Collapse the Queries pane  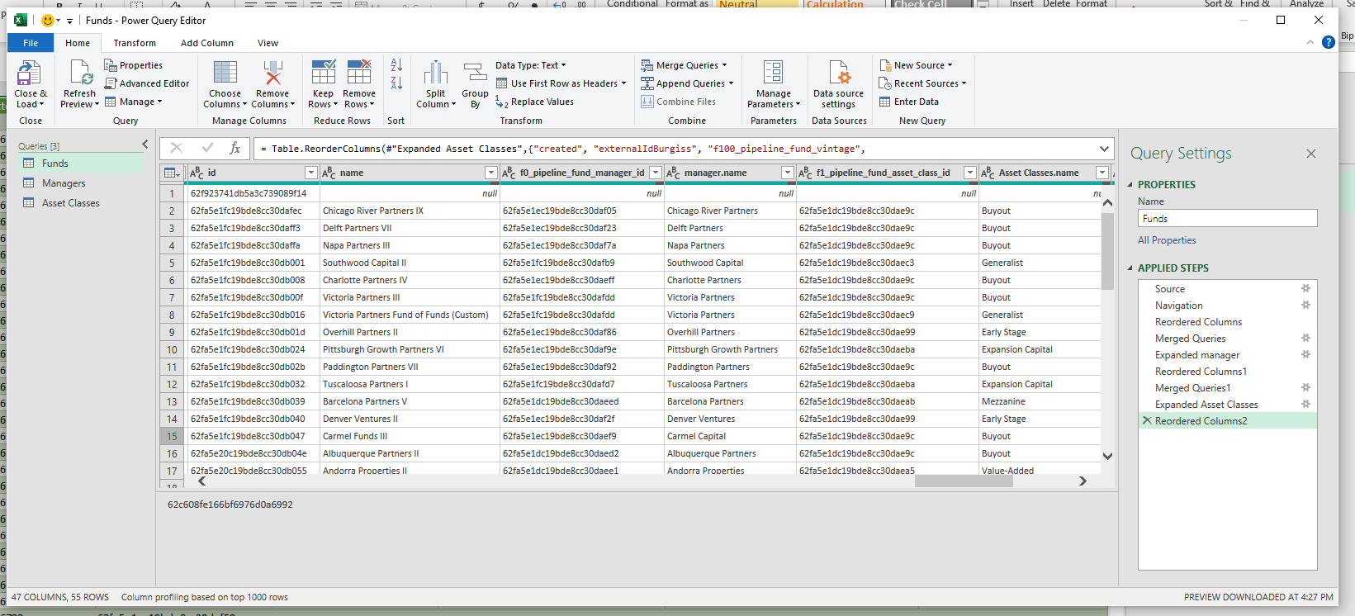tap(145, 145)
